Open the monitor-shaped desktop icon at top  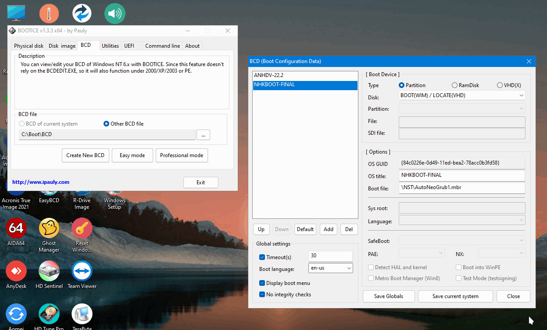coord(16,13)
